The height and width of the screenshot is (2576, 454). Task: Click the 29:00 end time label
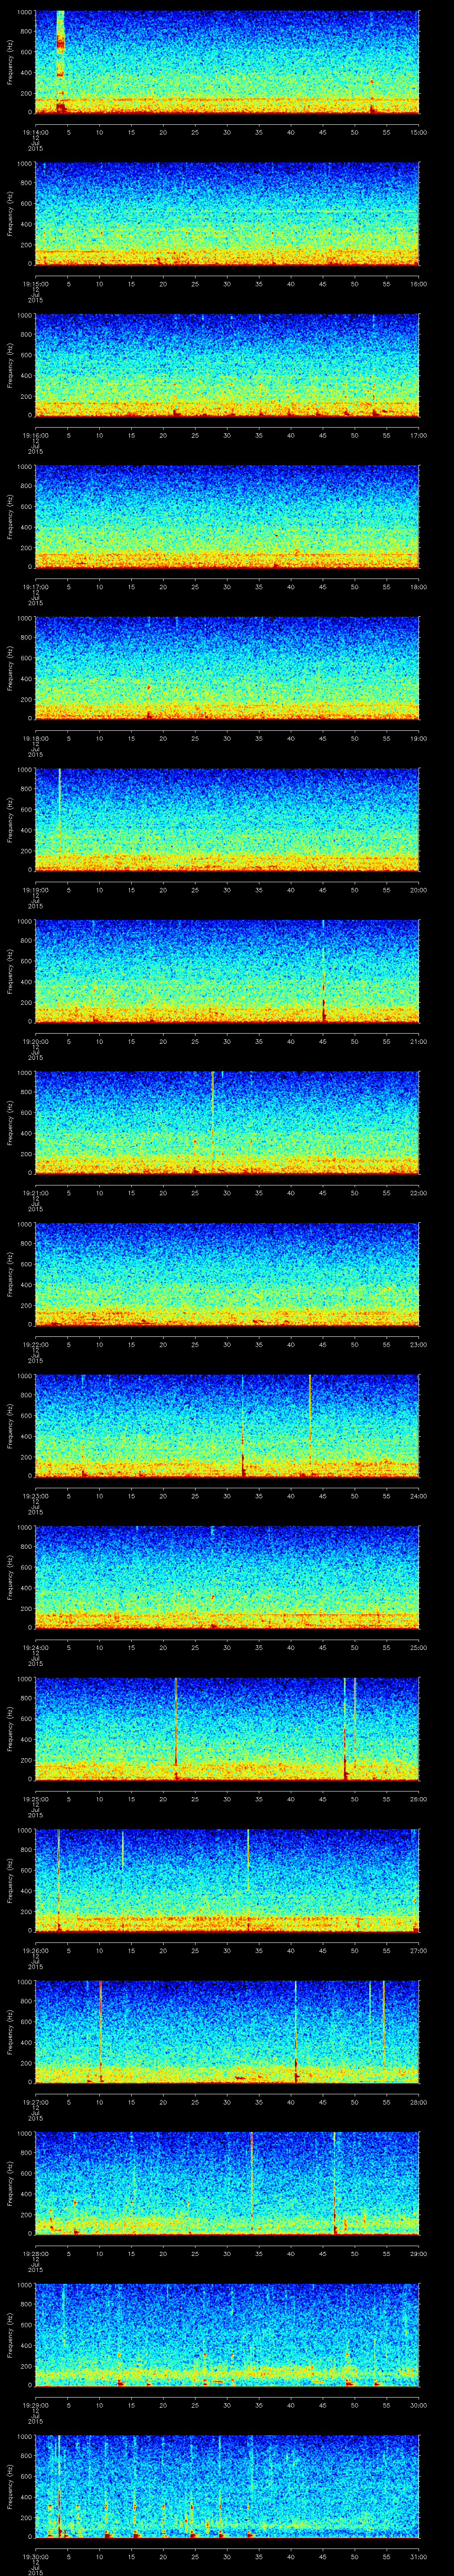click(418, 2254)
